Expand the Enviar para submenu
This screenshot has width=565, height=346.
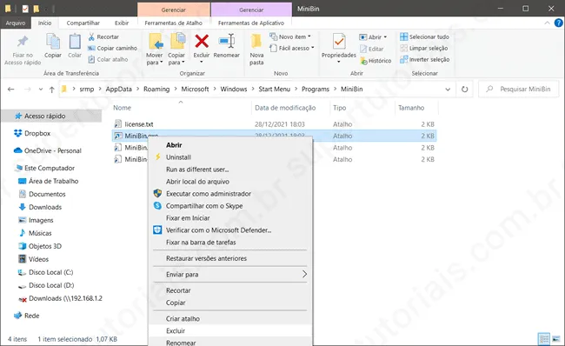coord(229,274)
